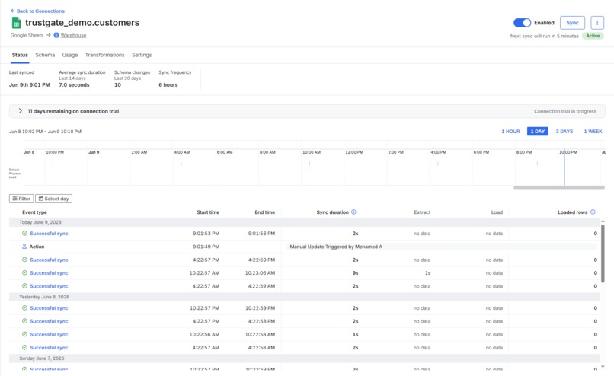Open the Transformations tab
Image resolution: width=614 pixels, height=376 pixels.
104,55
